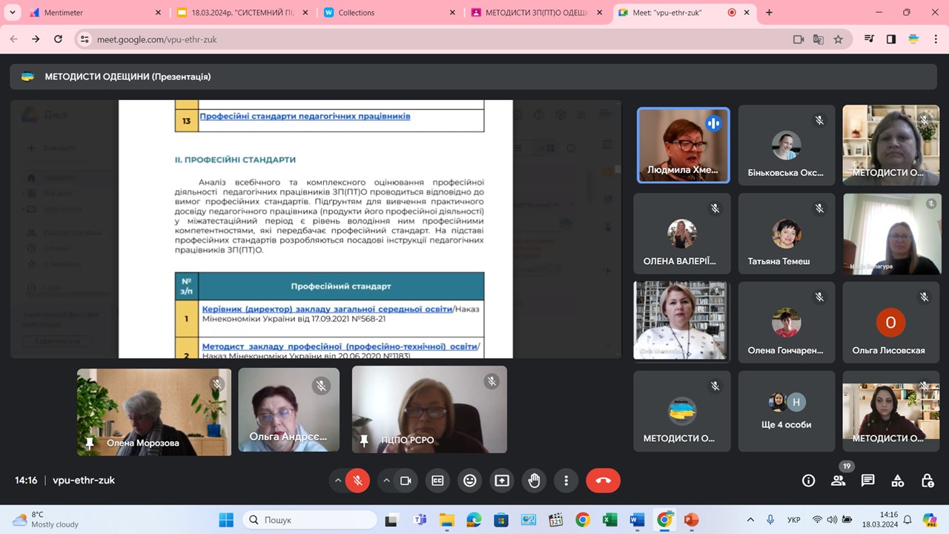Click the present screen icon

click(502, 481)
